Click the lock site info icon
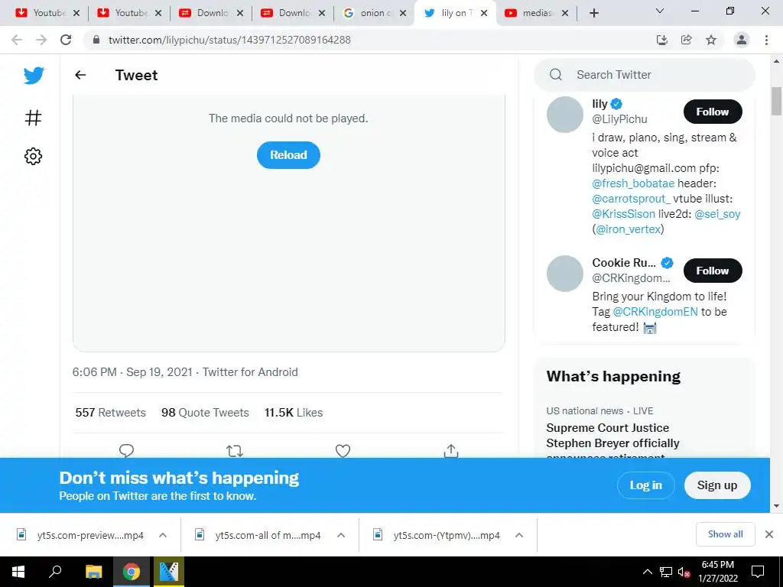783x587 pixels. [x=96, y=40]
